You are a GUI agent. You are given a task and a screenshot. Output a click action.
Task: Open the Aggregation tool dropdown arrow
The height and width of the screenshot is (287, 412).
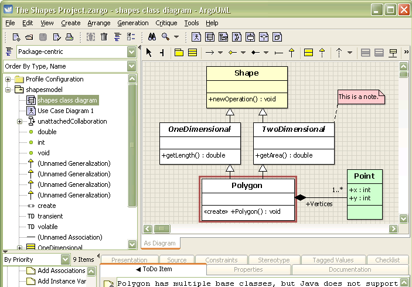tap(243, 53)
